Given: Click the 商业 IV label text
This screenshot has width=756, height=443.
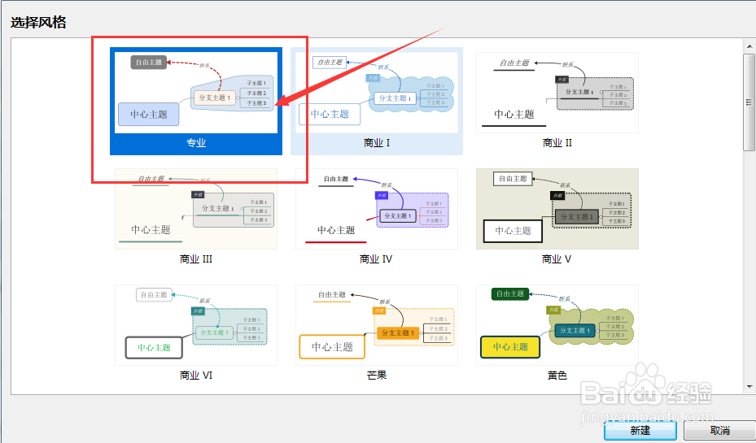Looking at the screenshot, I should click(x=376, y=259).
